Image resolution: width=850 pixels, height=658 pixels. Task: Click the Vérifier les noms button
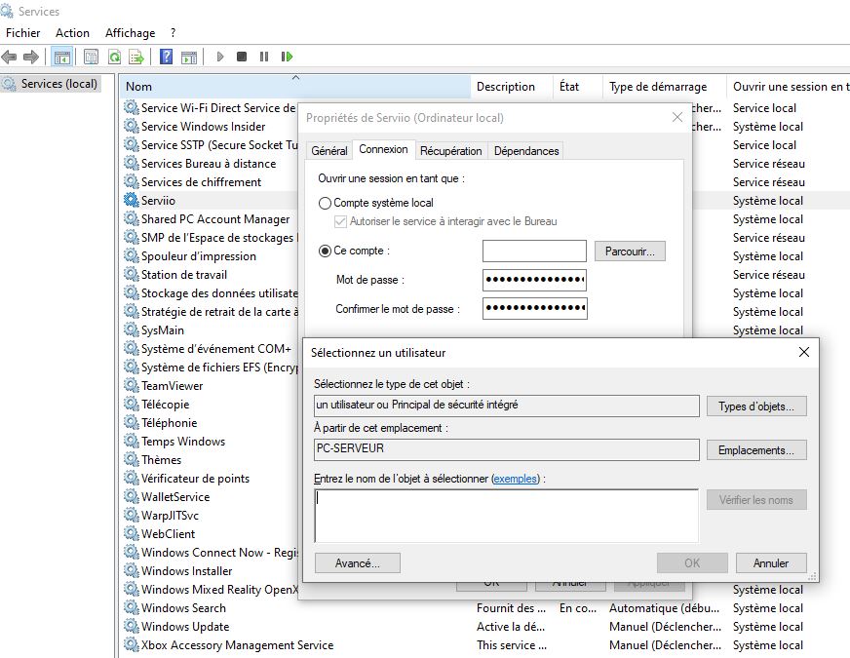pyautogui.click(x=756, y=500)
